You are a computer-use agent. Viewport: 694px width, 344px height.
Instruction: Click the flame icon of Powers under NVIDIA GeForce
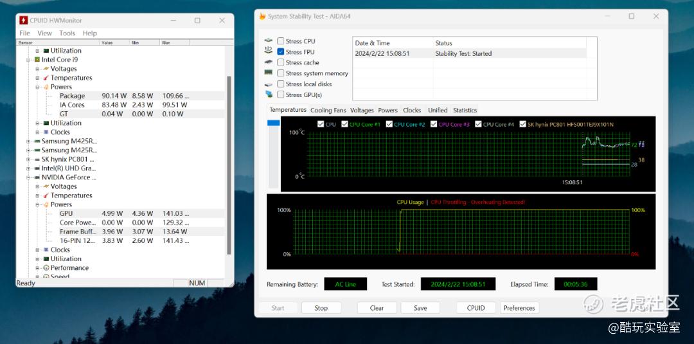pyautogui.click(x=46, y=204)
